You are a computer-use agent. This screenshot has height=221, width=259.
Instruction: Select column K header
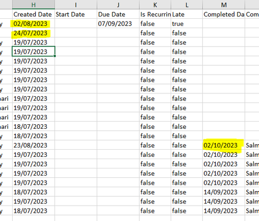click(155, 4)
